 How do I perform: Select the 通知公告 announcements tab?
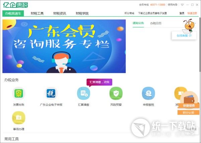[138, 23]
